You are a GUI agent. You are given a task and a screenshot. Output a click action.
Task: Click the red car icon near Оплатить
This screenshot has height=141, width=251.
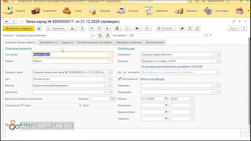click(182, 28)
